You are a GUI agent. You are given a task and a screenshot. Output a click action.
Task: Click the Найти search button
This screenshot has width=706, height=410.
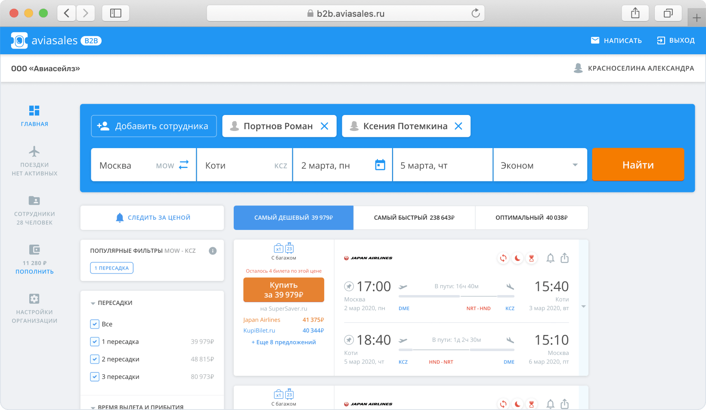[638, 165]
